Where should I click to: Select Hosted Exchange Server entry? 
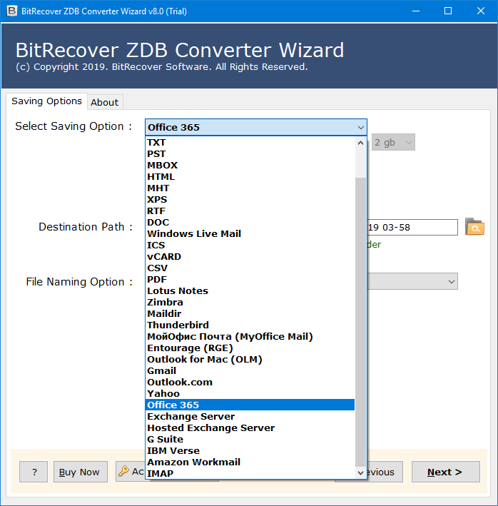point(250,428)
